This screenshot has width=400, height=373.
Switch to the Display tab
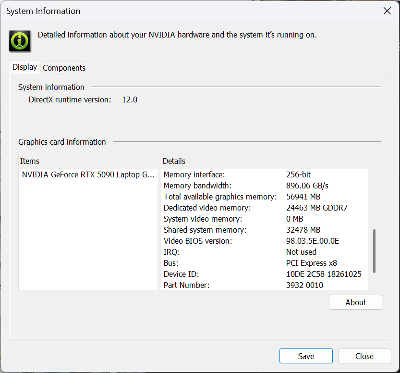pos(25,67)
